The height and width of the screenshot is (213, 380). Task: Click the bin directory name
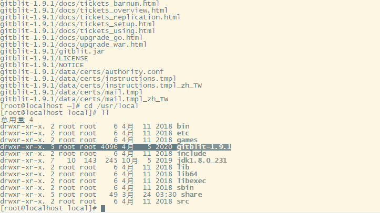183,126
